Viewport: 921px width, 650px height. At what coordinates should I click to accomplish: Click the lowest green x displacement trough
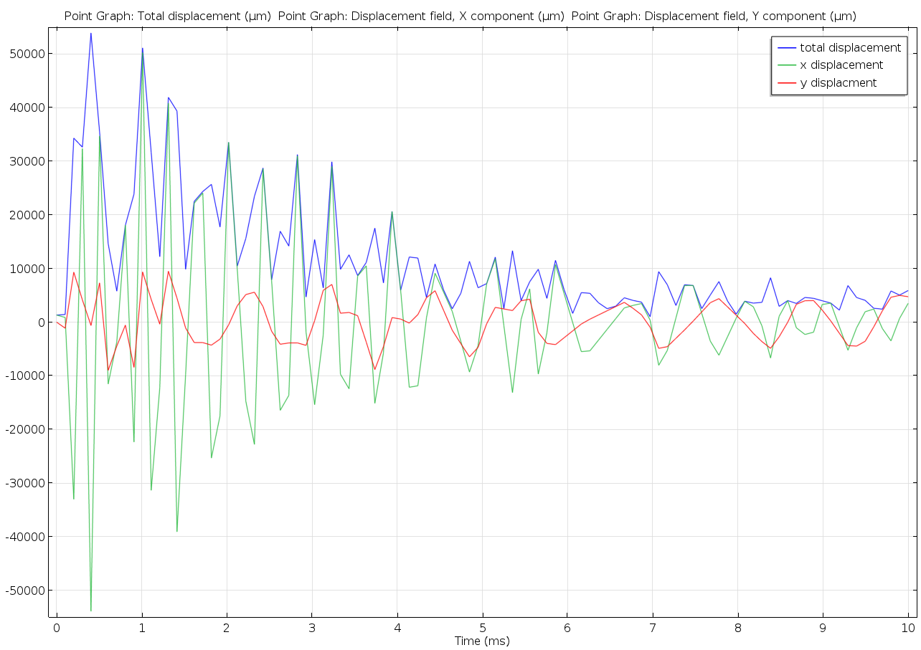(90, 611)
